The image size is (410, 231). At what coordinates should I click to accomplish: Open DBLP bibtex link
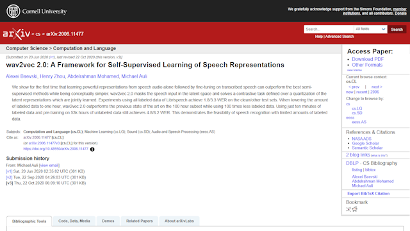(x=370, y=170)
